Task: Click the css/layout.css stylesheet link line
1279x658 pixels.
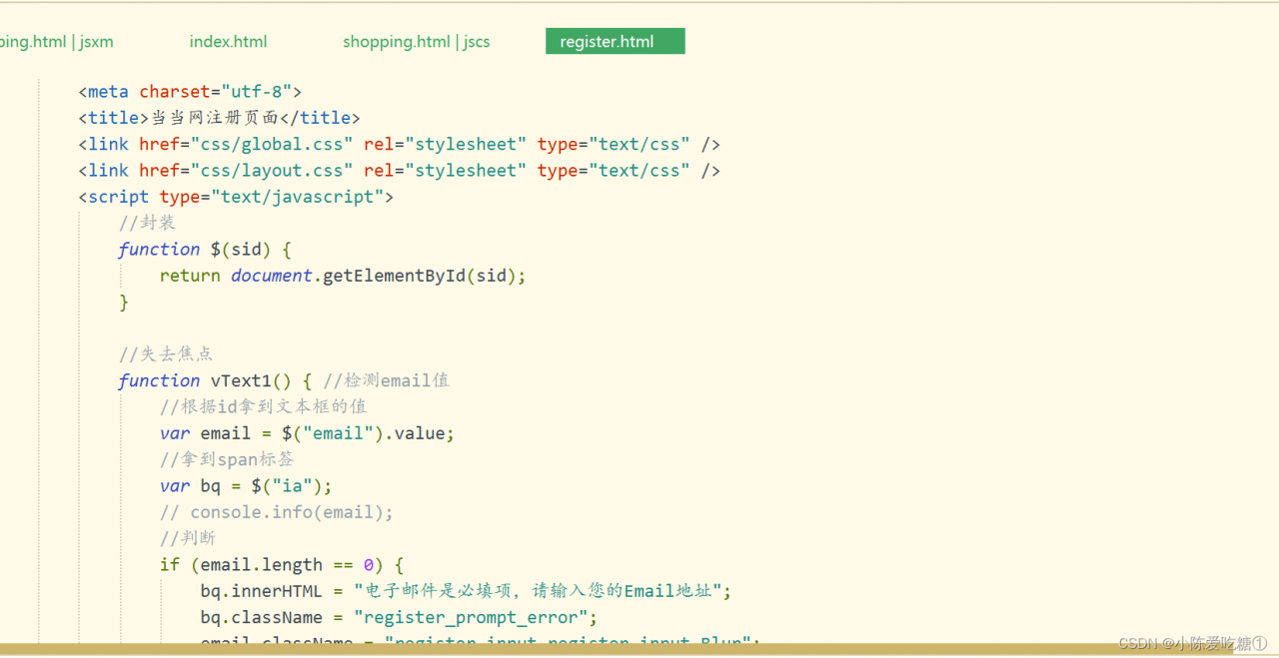Action: 398,170
